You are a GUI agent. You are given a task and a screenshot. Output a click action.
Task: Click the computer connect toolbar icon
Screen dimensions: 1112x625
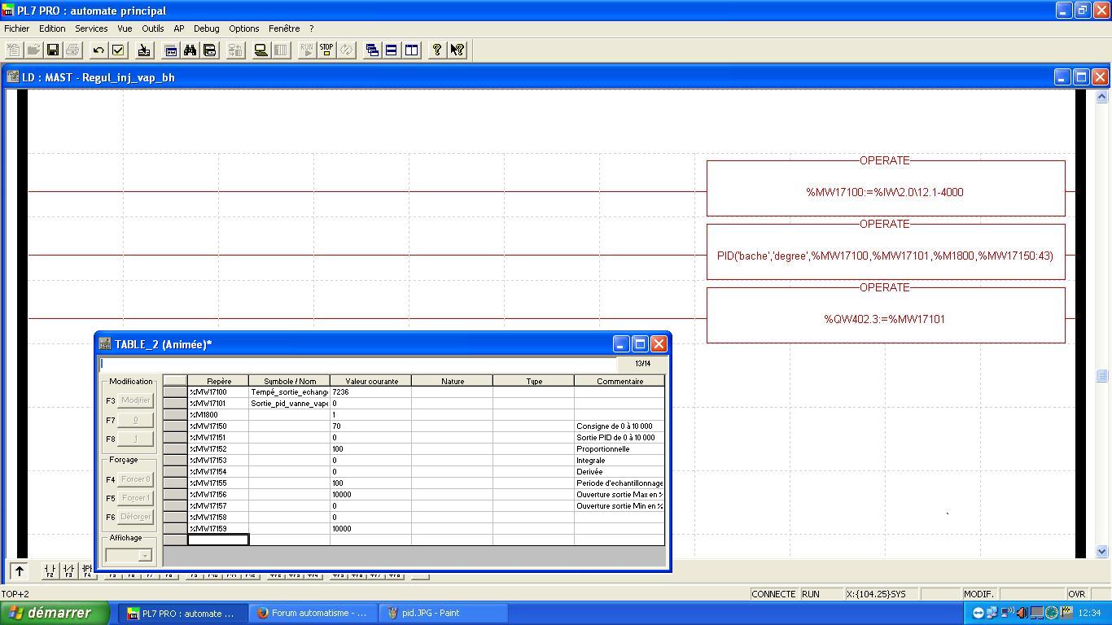point(260,50)
